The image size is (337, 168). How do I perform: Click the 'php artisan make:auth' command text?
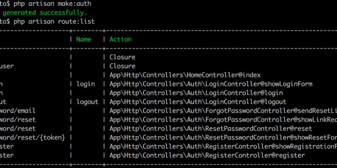click(53, 4)
